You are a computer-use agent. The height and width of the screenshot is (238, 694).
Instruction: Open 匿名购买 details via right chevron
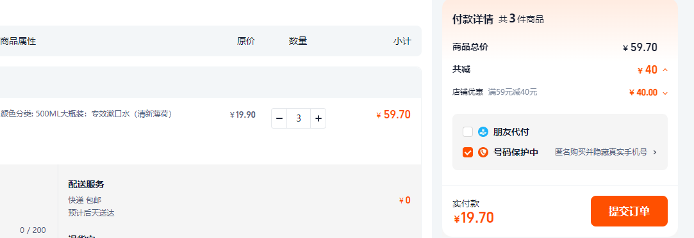pyautogui.click(x=655, y=152)
